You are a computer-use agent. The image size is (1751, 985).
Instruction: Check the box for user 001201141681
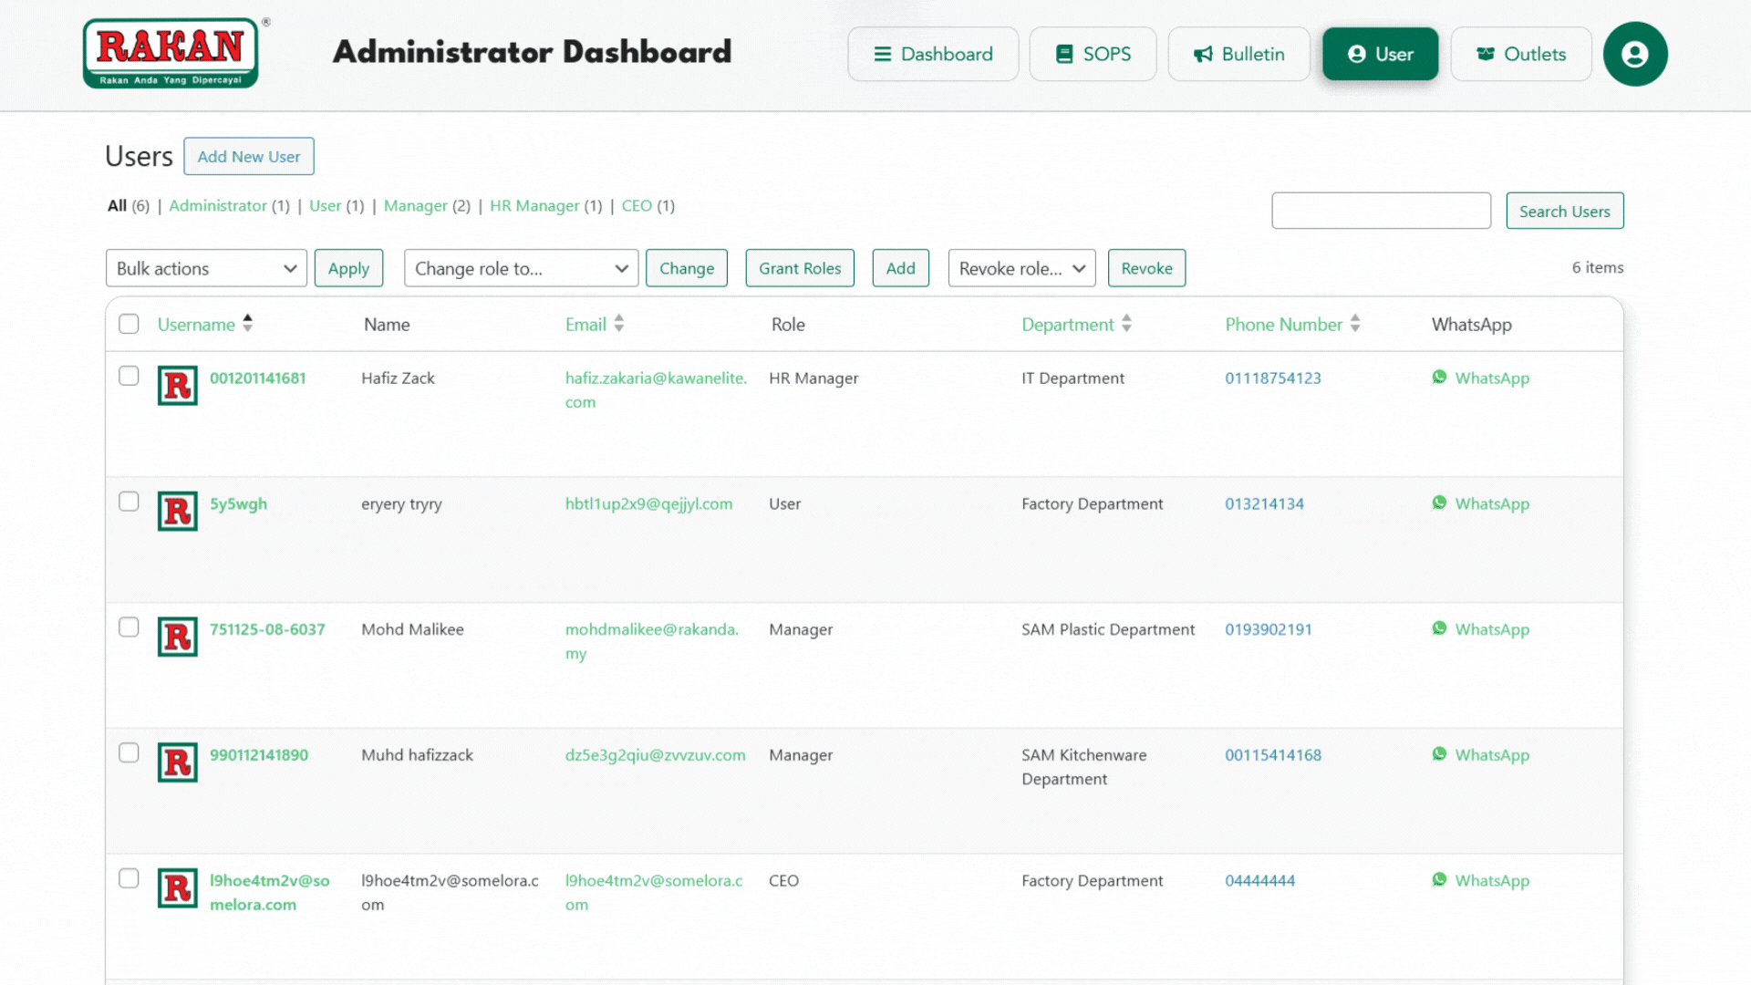[129, 376]
